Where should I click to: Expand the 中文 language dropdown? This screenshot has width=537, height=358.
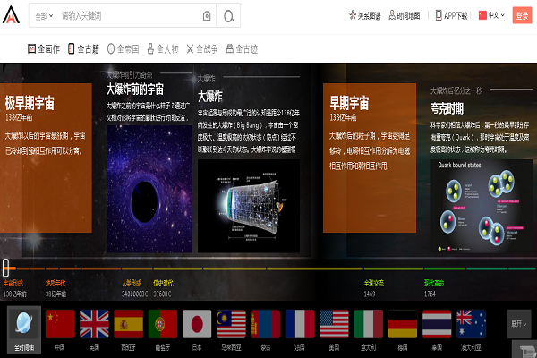[492, 15]
